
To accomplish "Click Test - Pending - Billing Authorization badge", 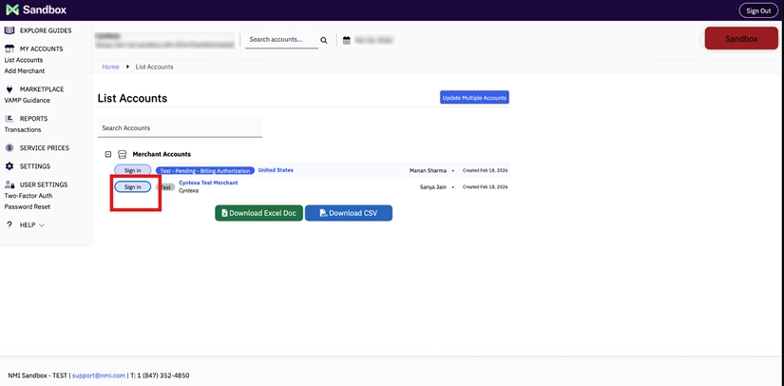I will 205,170.
